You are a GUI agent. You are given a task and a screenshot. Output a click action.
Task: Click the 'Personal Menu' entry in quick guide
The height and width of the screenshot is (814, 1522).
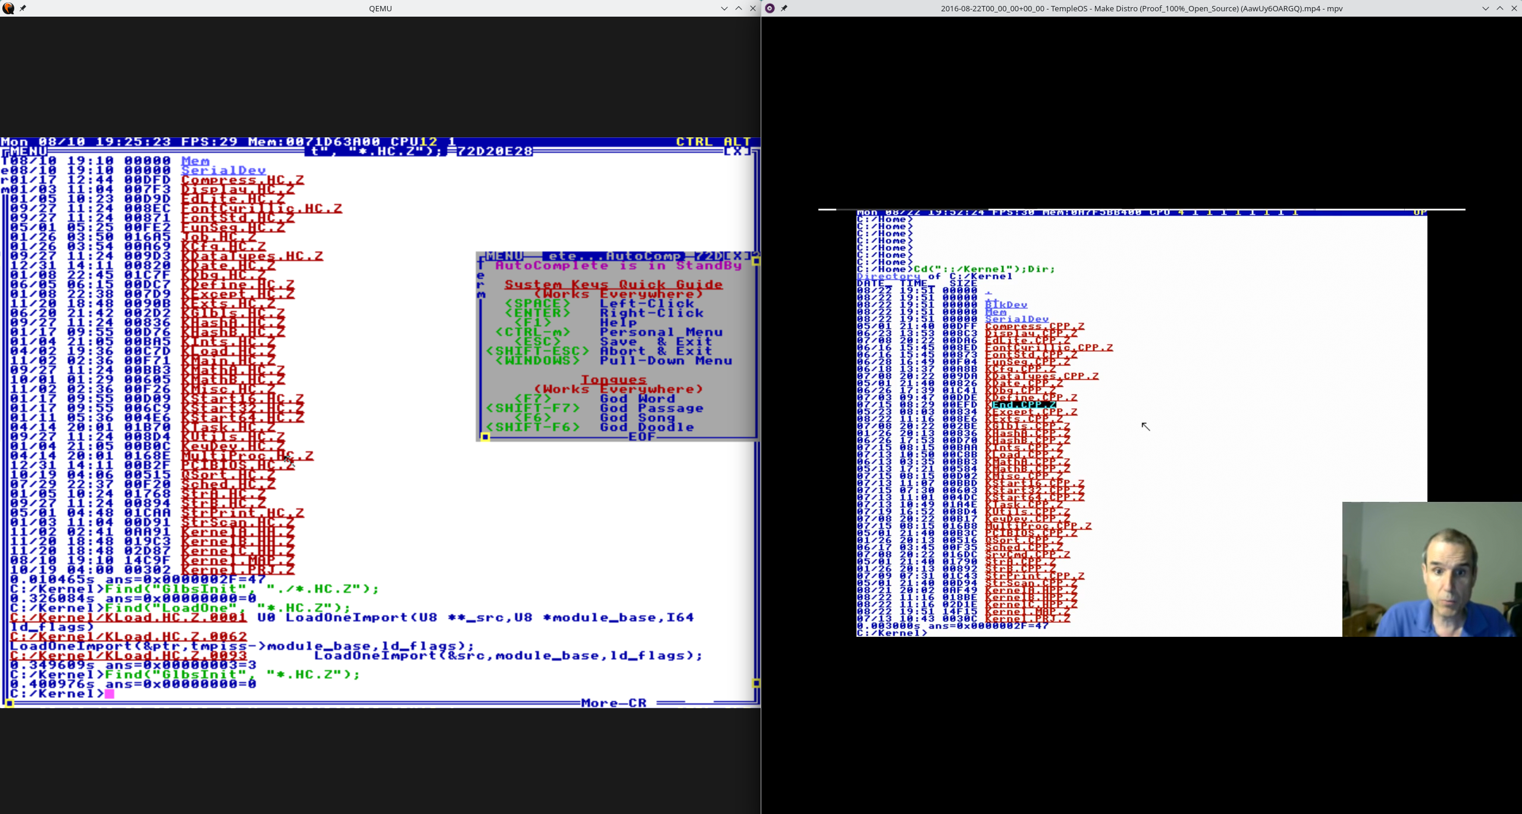[x=661, y=332]
